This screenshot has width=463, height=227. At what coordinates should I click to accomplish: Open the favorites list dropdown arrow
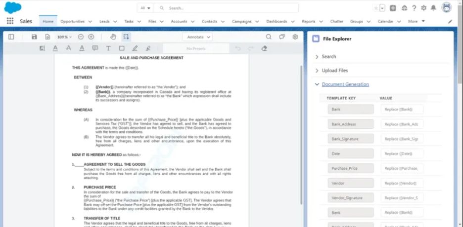tap(383, 8)
